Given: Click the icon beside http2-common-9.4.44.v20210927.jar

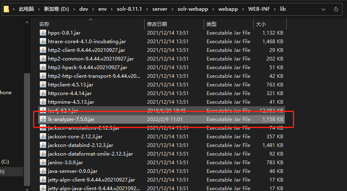Looking at the screenshot, I should [43, 59].
